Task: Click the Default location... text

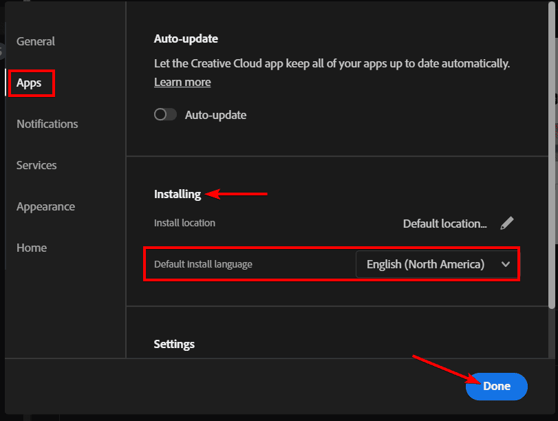Action: (444, 224)
